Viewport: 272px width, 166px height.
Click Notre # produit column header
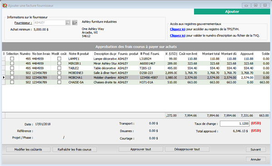(x=79, y=54)
